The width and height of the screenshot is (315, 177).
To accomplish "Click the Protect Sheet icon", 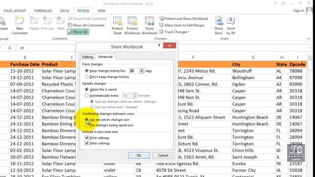I will pos(117,26).
